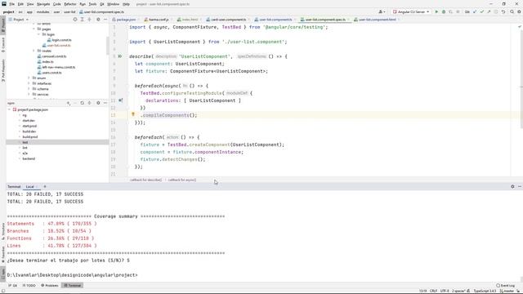
Task: Click the yellow lightbulb intention icon
Action: coord(133,114)
